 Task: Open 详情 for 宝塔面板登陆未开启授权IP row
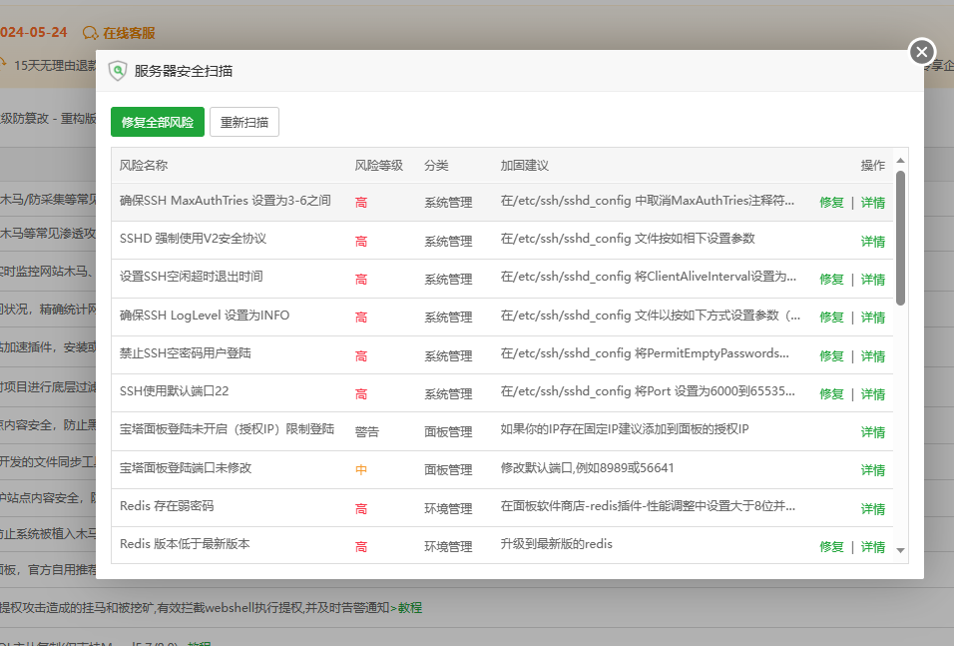(x=873, y=432)
